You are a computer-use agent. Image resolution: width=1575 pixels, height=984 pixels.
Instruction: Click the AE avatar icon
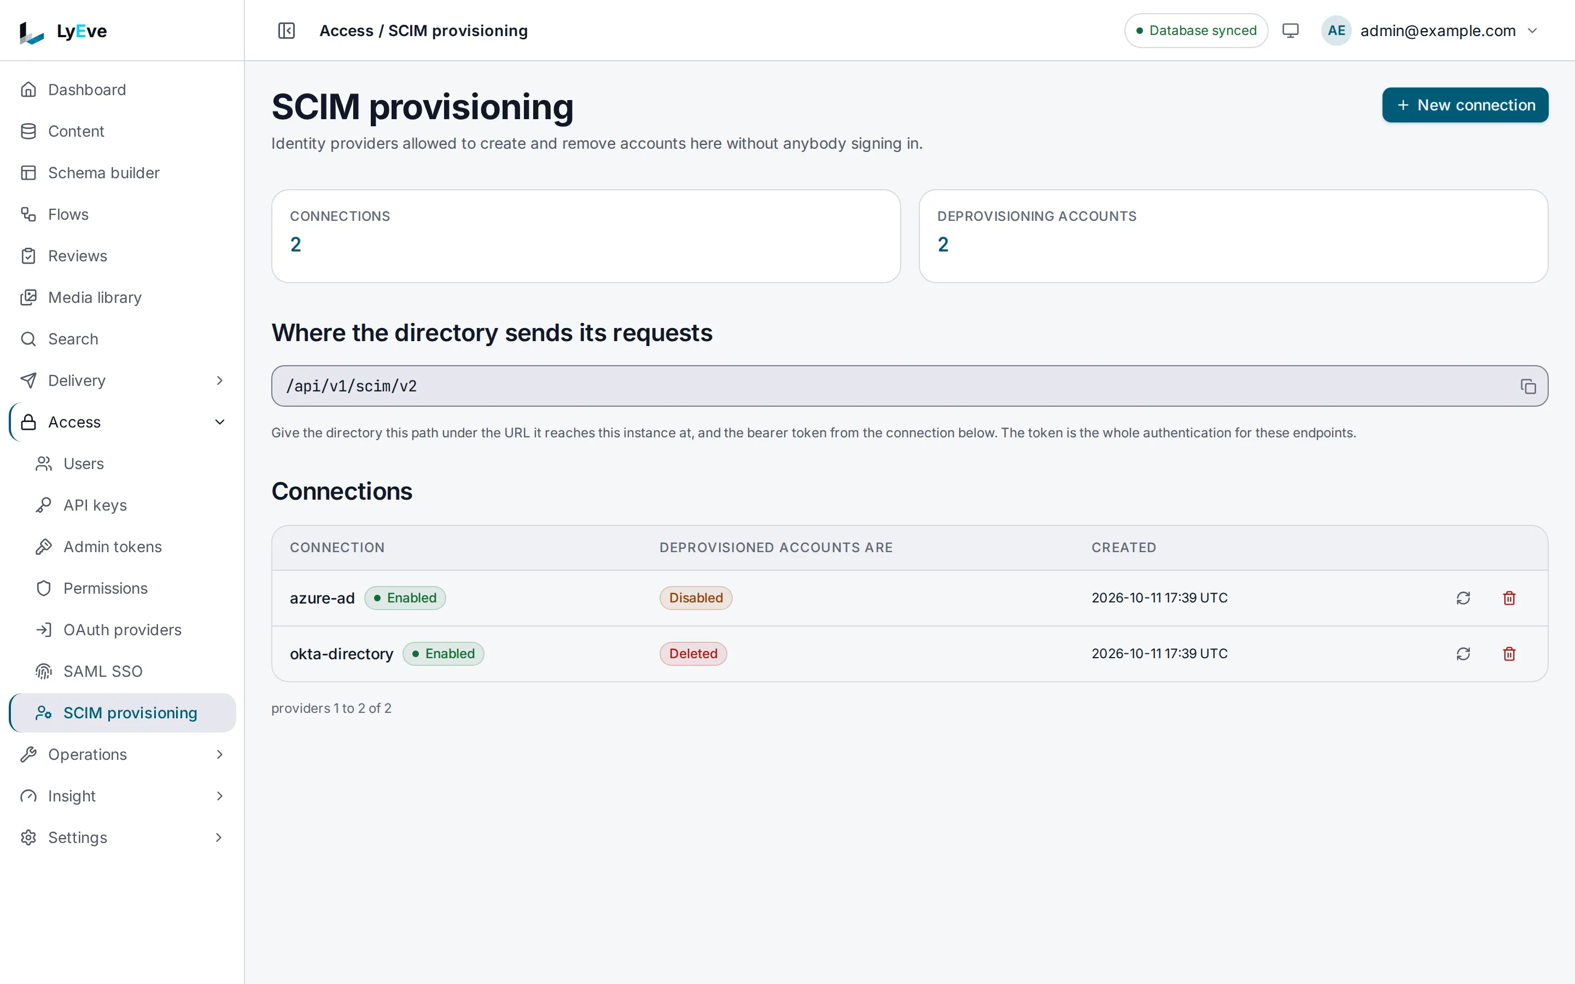(1336, 31)
